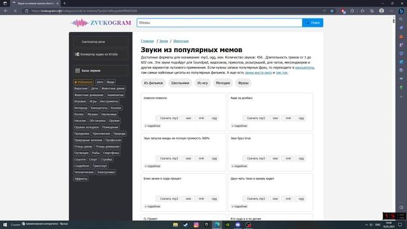This screenshot has width=407, height=229.
Task: Open a new browser tab
Action: point(64,3)
